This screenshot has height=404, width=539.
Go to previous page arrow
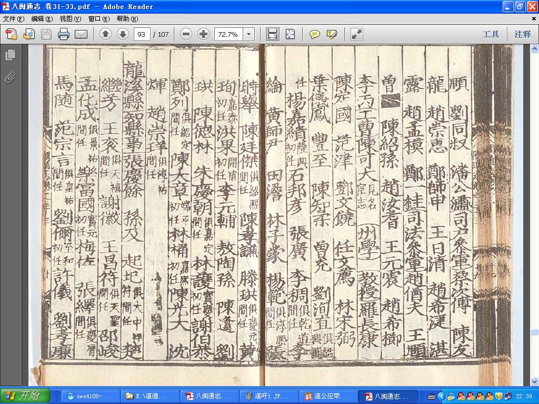(x=105, y=34)
